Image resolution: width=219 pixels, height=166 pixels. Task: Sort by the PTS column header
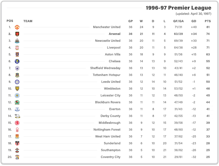(208, 21)
